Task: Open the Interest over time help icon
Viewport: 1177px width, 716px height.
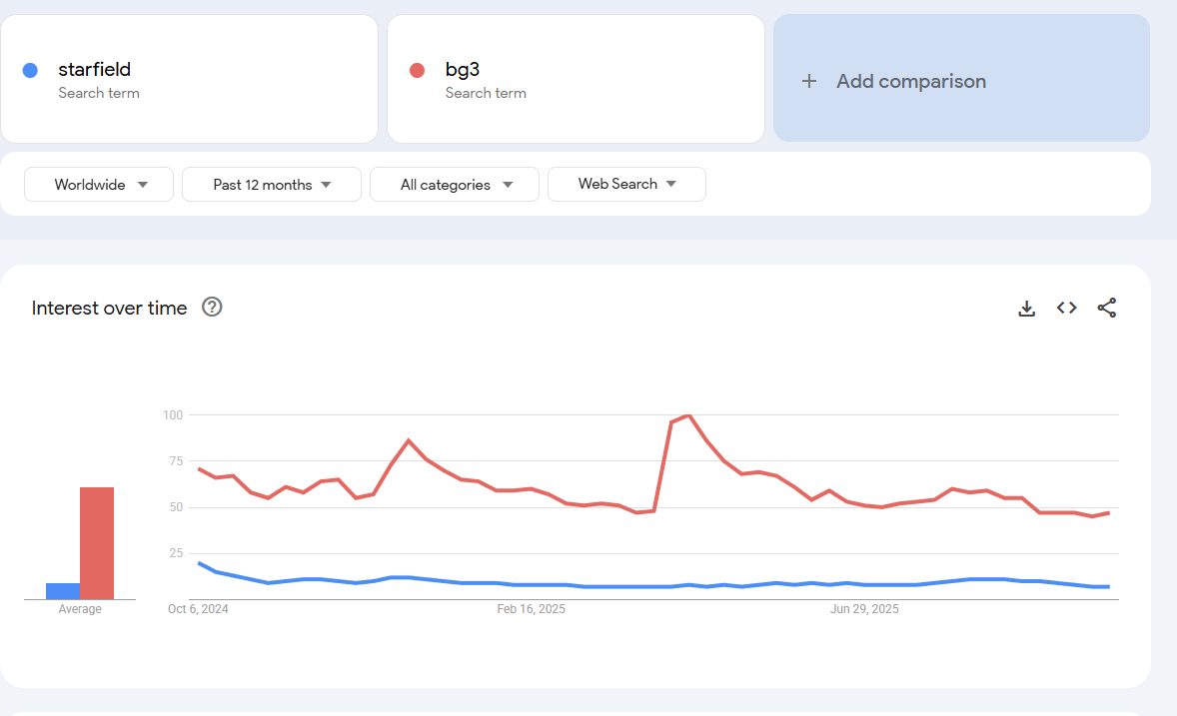Action: (x=212, y=308)
